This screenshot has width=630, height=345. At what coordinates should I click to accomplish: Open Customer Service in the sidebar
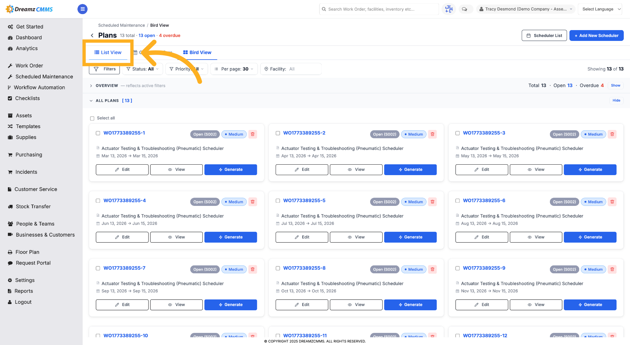click(32, 189)
